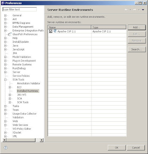Click the back navigation arrow icon

point(126,10)
